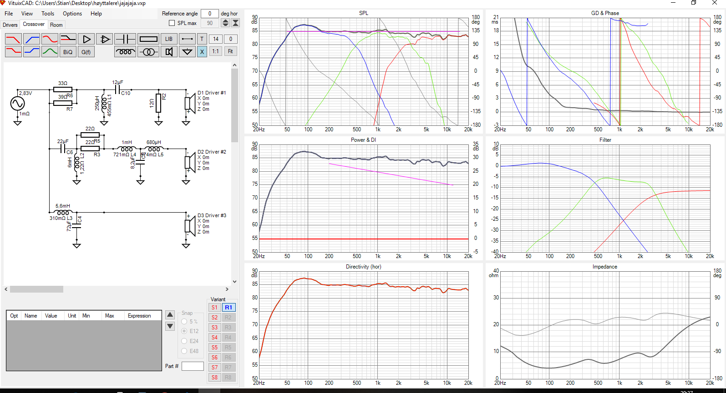726x393 pixels.
Task: Click the font size 14 field
Action: coord(216,39)
